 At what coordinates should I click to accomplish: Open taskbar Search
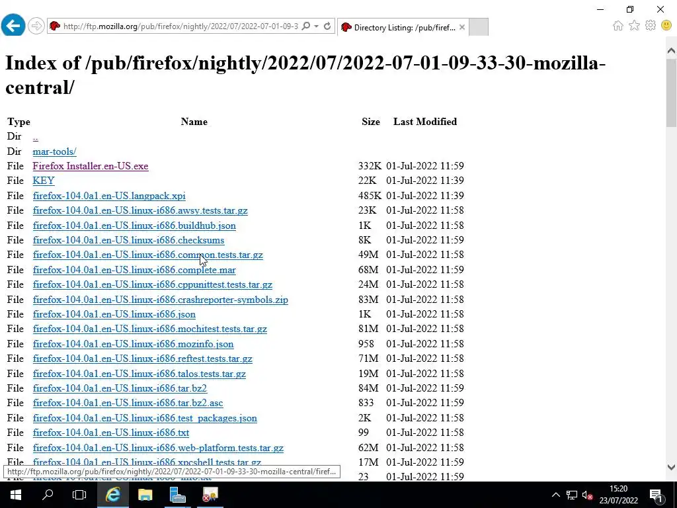coord(48,495)
